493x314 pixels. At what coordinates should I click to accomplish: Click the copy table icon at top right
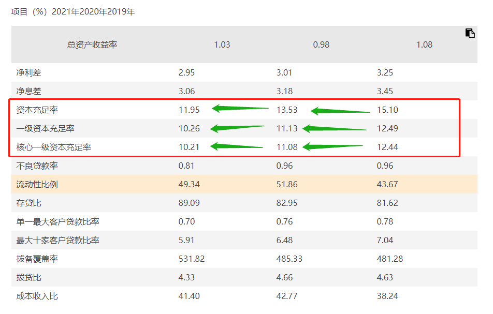470,33
